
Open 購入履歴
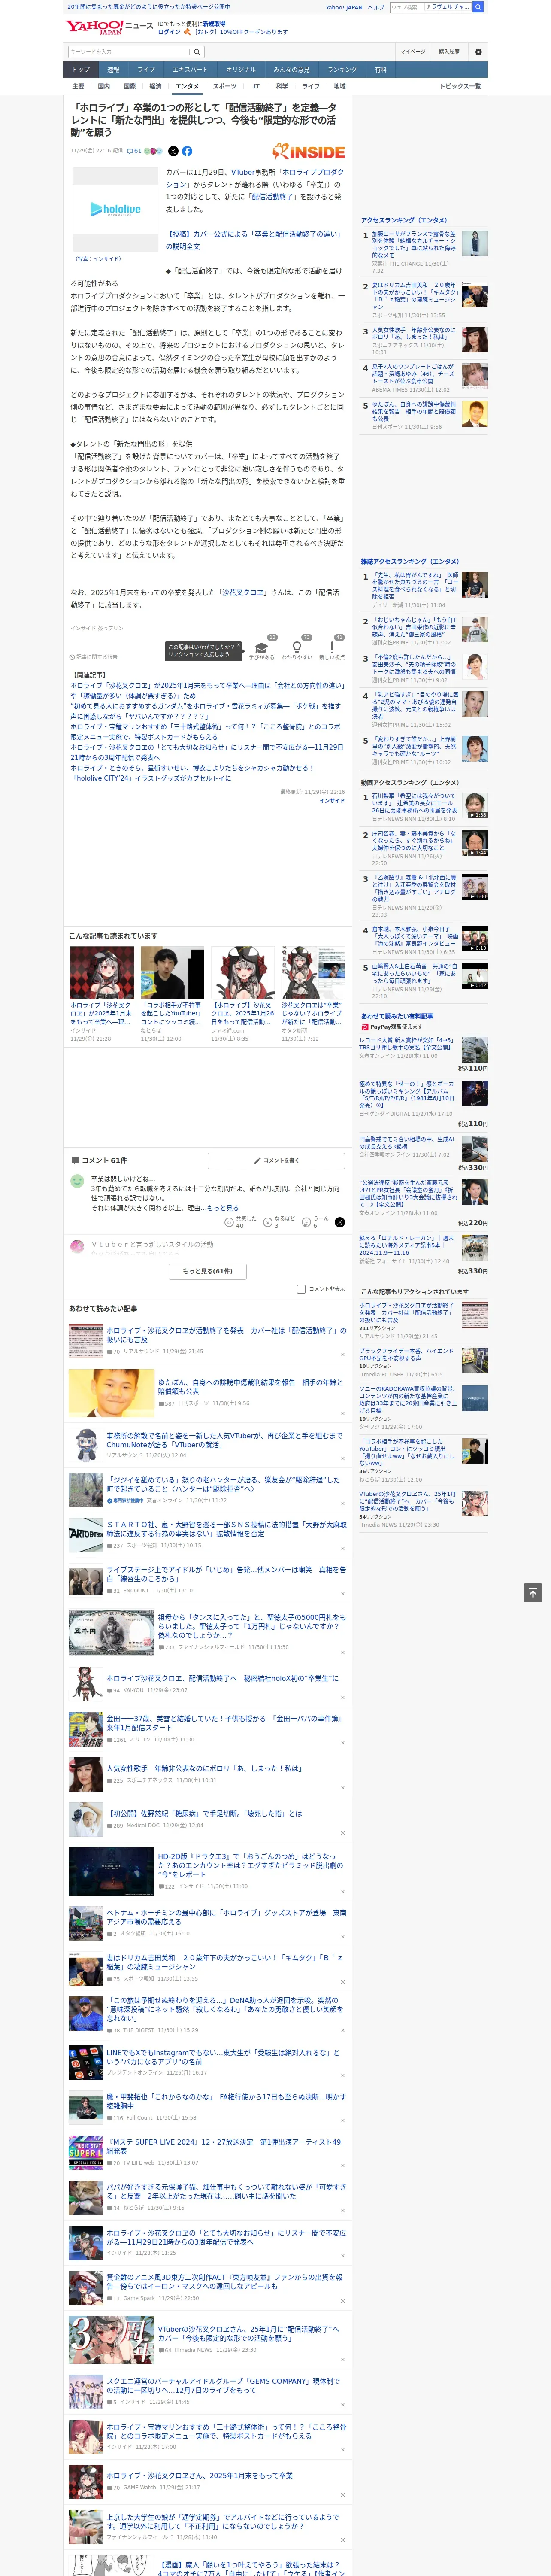(x=449, y=52)
